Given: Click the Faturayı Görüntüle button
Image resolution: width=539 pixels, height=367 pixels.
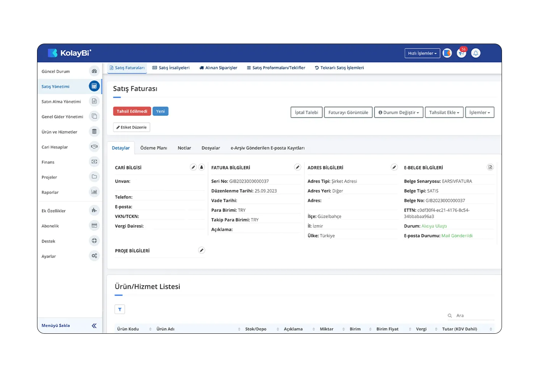Looking at the screenshot, I should point(348,112).
